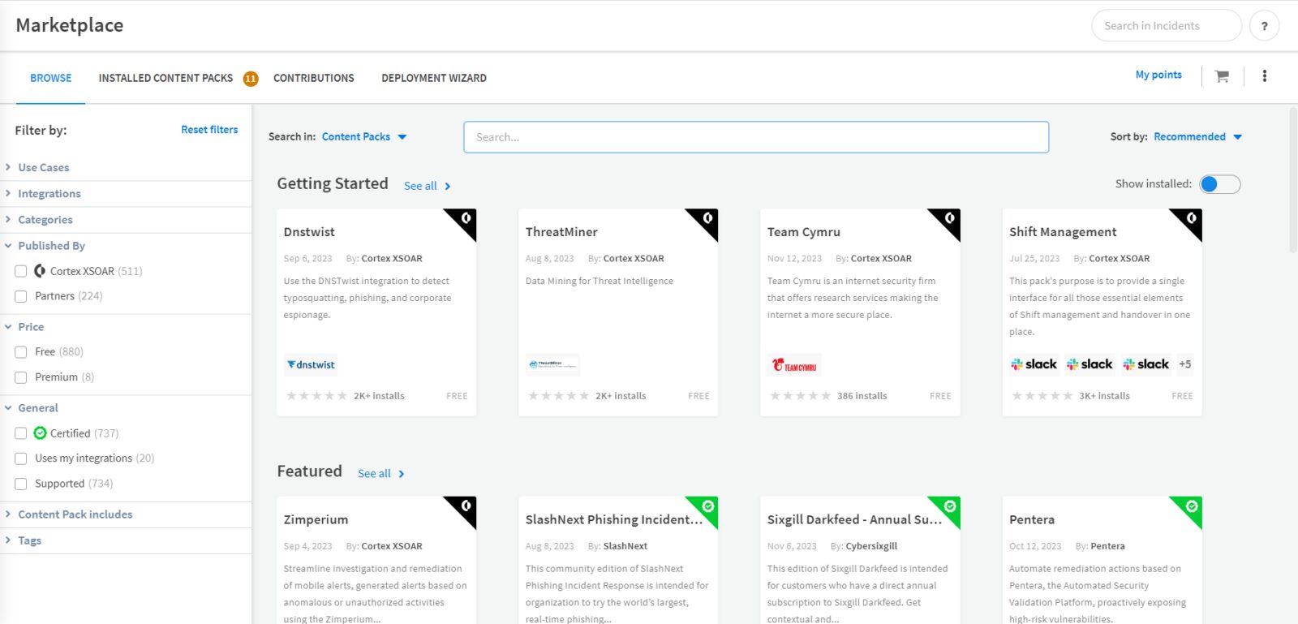Image resolution: width=1298 pixels, height=624 pixels.
Task: Open the Dnstwist pack title
Action: coord(309,232)
